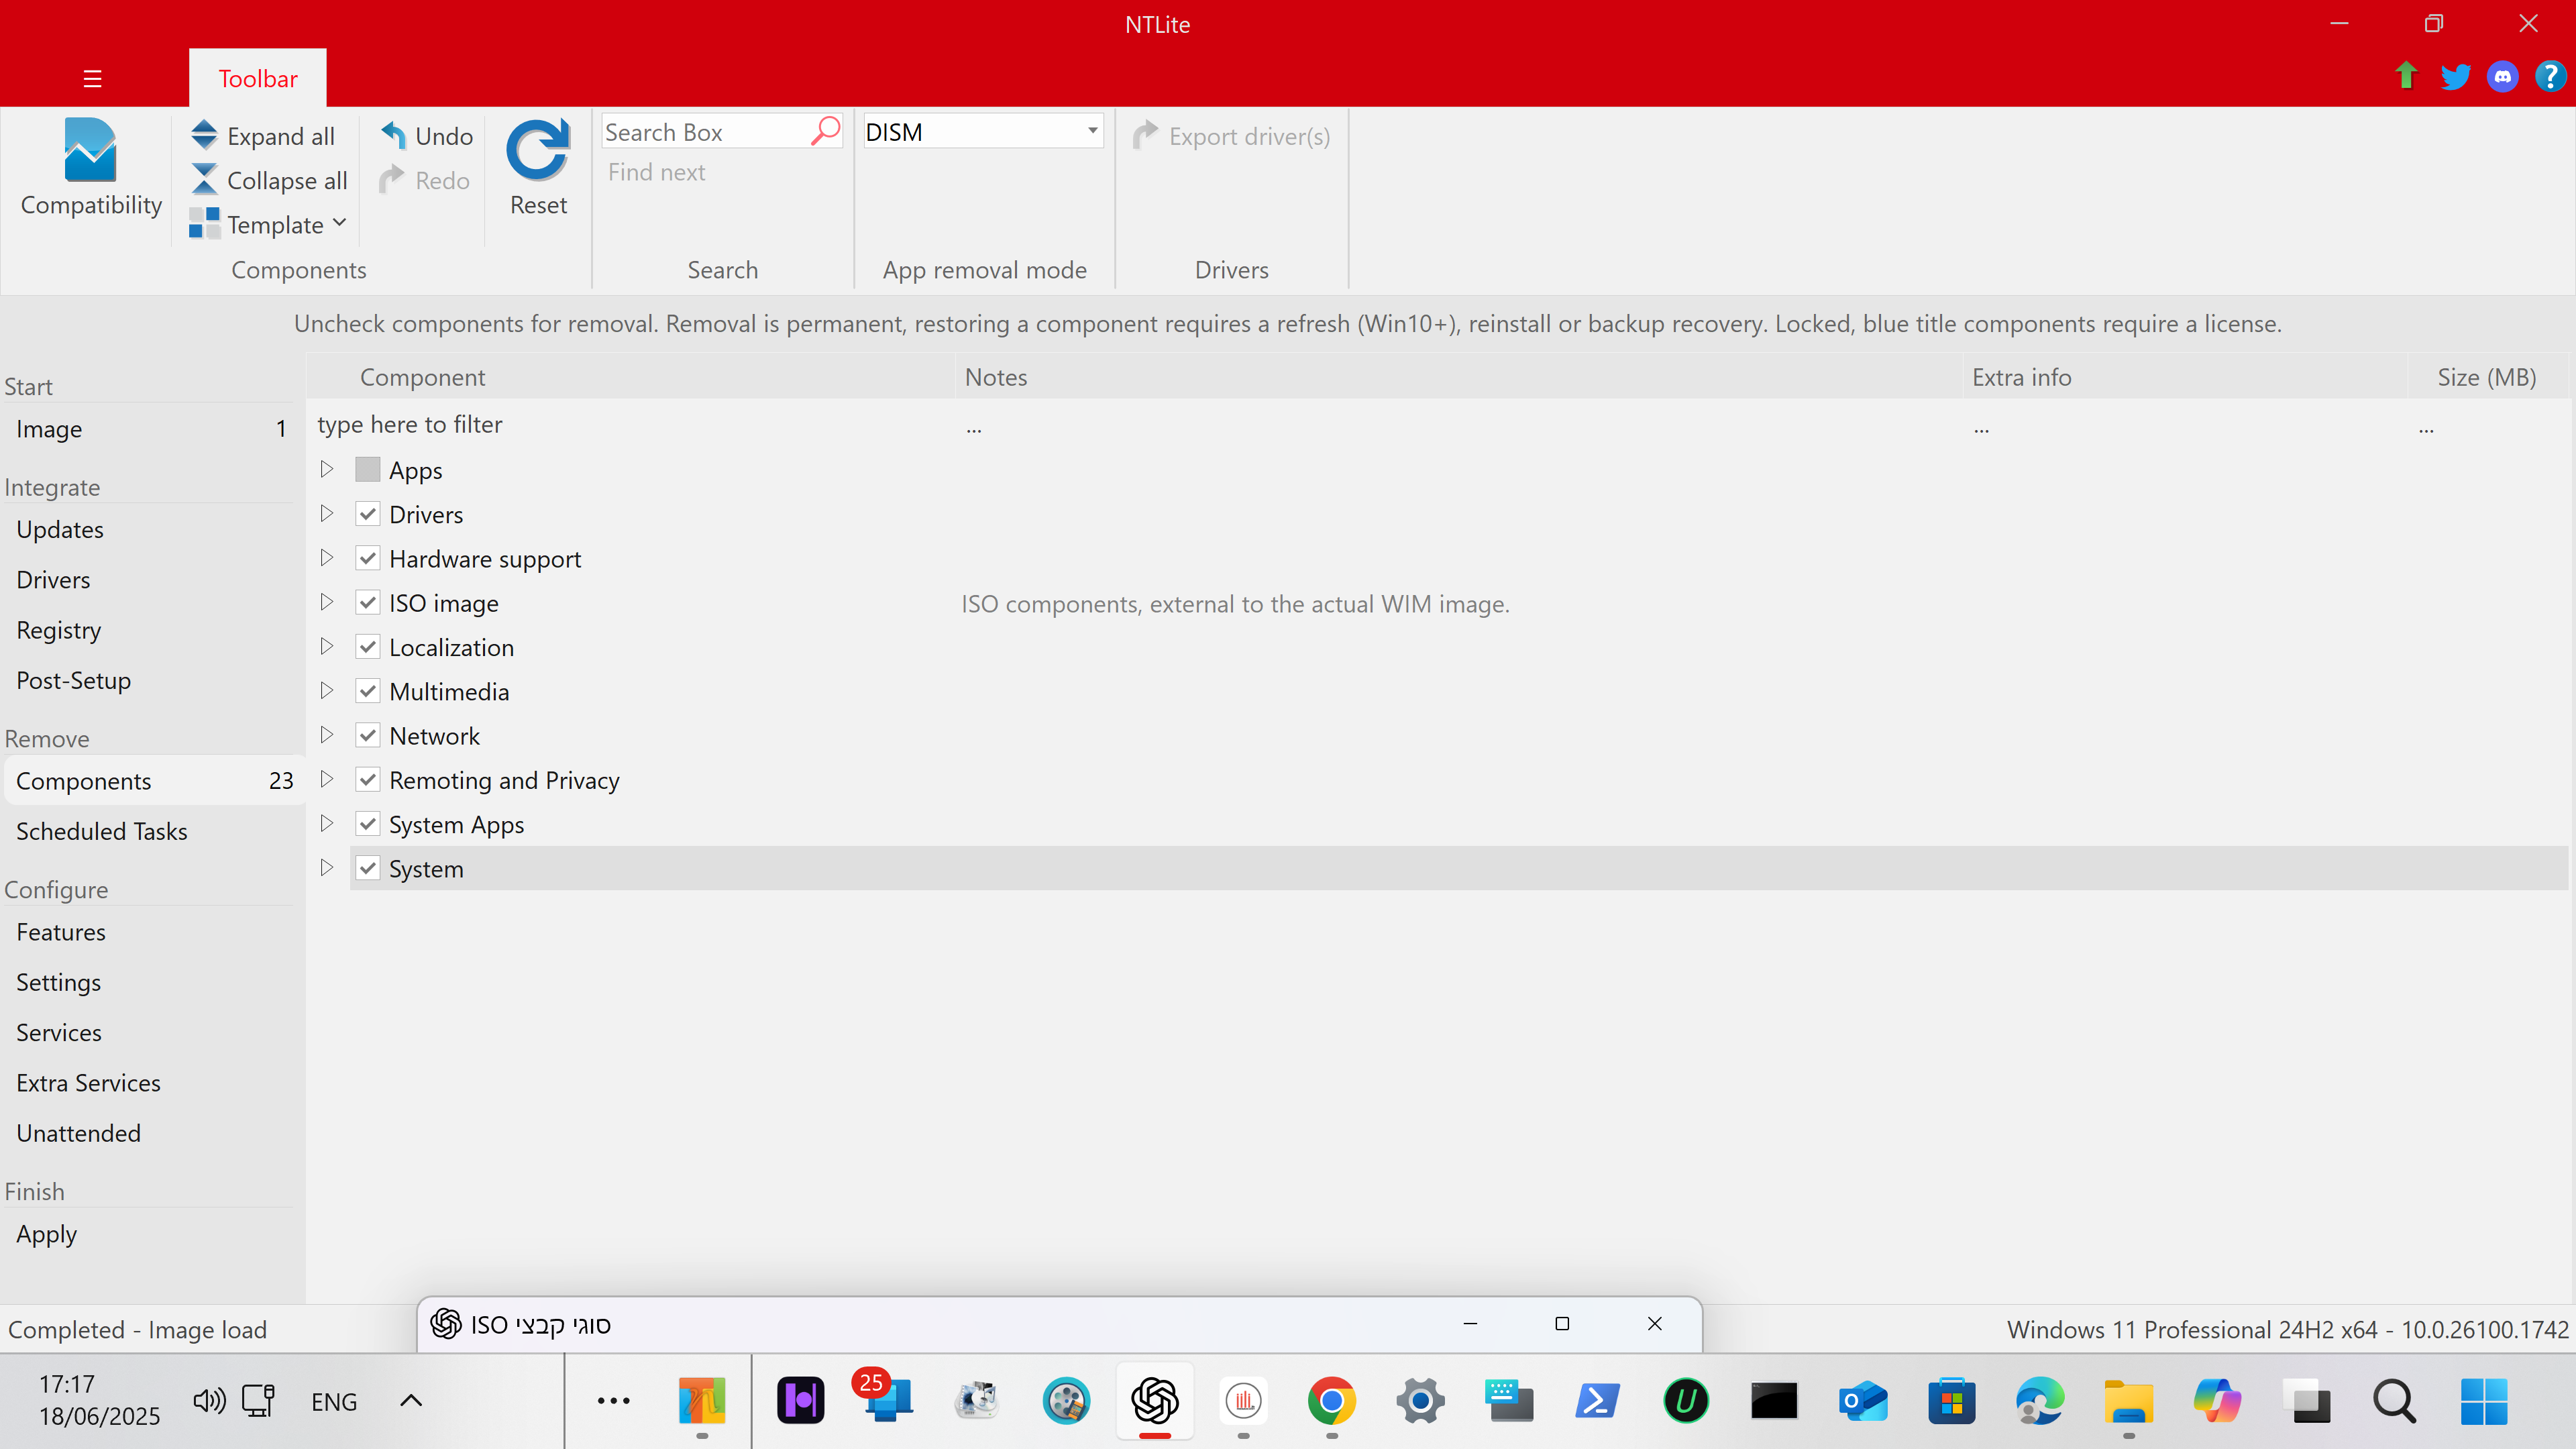The width and height of the screenshot is (2576, 1449).
Task: Open Outlook from the taskbar
Action: click(1863, 1401)
